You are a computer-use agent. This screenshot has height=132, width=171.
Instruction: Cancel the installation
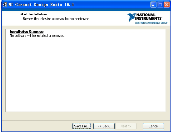click(153, 126)
